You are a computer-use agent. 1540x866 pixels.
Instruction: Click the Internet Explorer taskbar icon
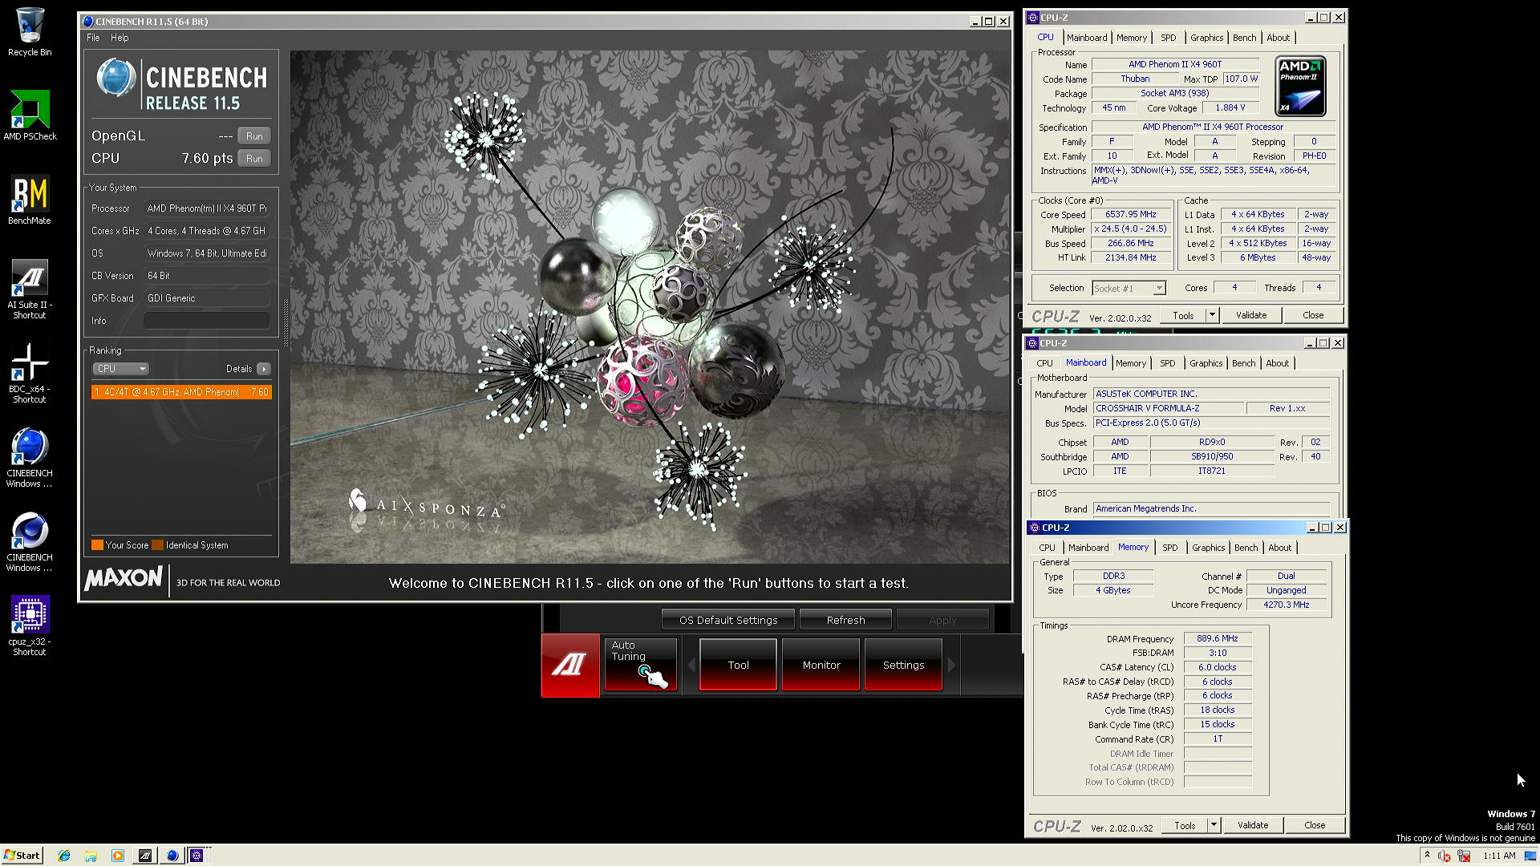pyautogui.click(x=64, y=856)
